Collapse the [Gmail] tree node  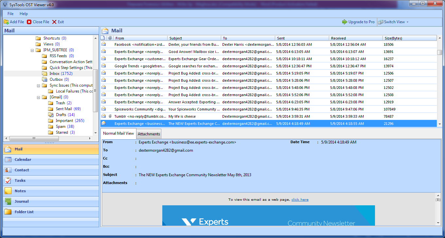(38, 97)
